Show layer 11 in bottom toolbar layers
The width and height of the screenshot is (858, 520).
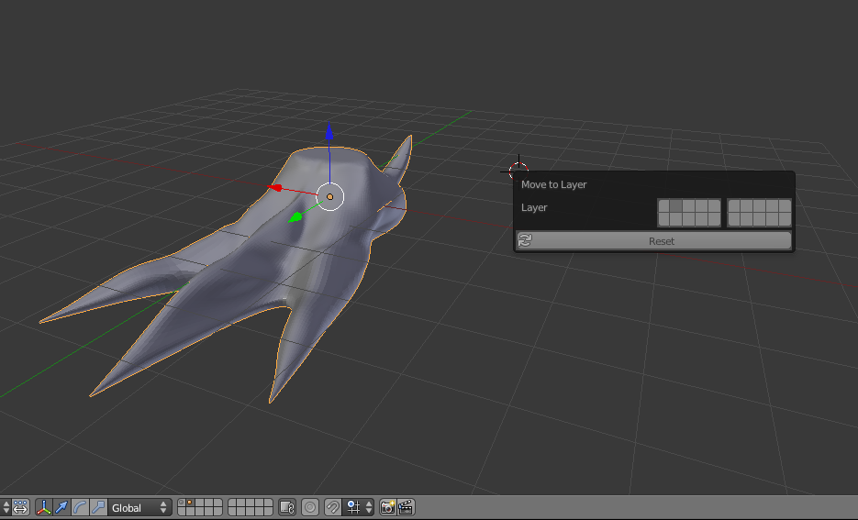181,512
